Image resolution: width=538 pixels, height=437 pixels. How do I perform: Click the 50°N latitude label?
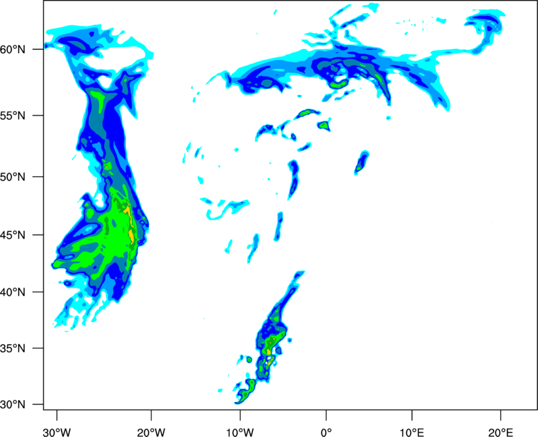tap(13, 177)
